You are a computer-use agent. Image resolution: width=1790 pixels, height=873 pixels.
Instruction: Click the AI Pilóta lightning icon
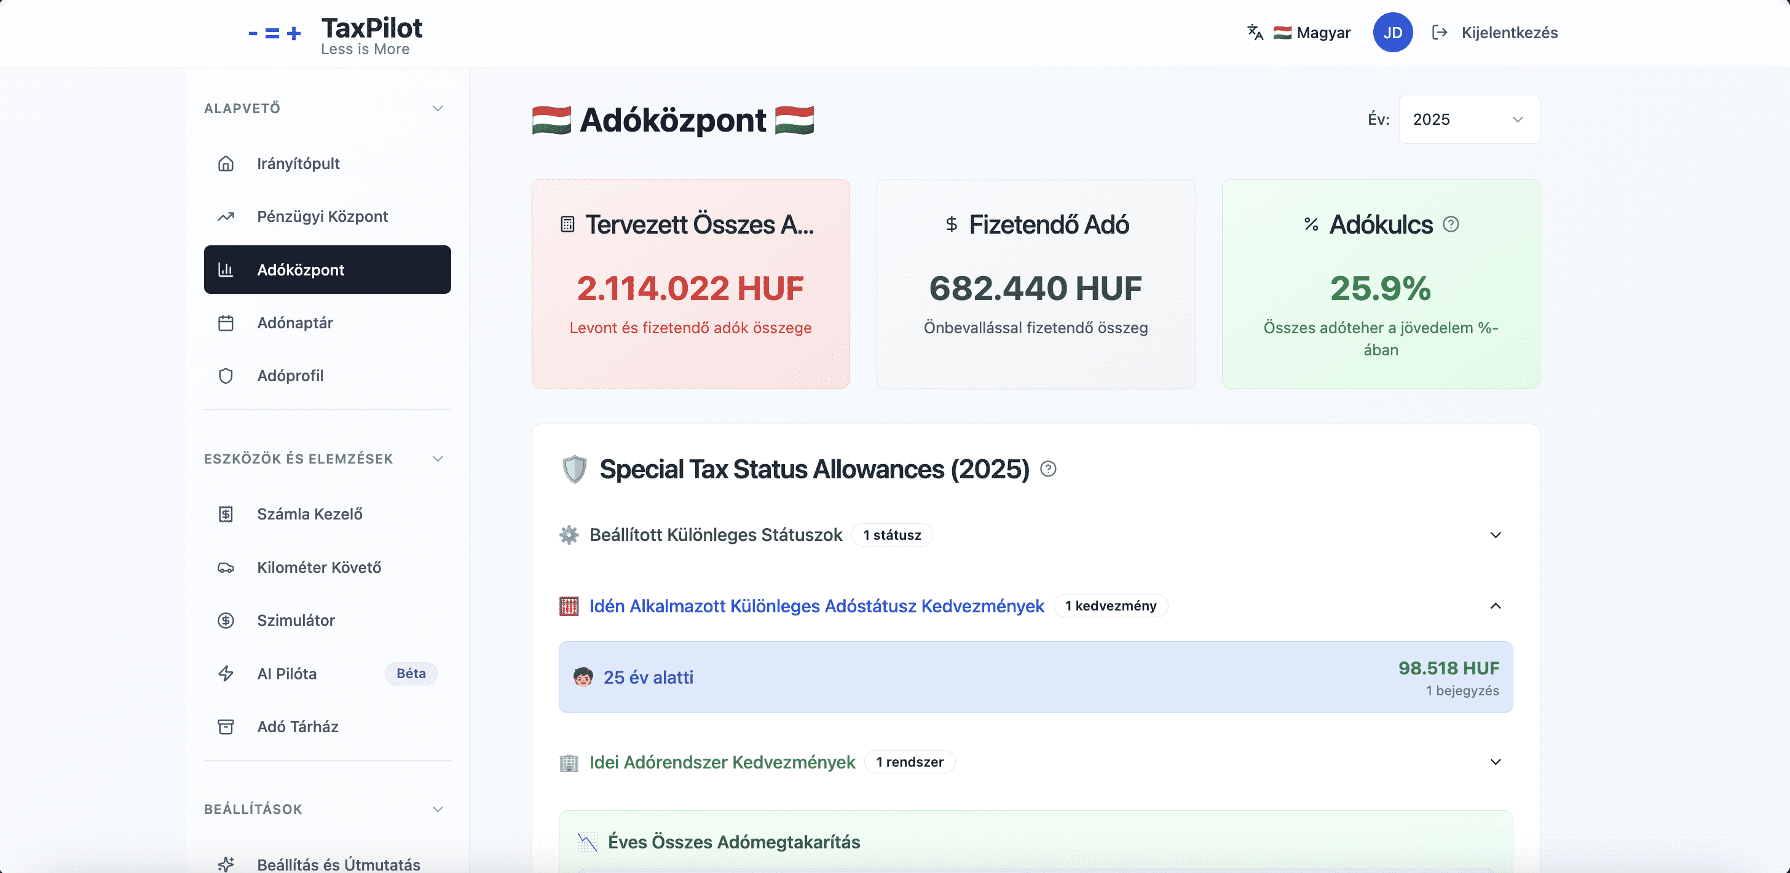tap(226, 674)
